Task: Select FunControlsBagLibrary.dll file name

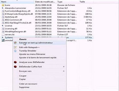Action: [x=18, y=11]
